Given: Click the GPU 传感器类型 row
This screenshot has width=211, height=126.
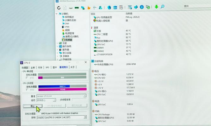Looking at the screenshot, I should pyautogui.click(x=116, y=17).
